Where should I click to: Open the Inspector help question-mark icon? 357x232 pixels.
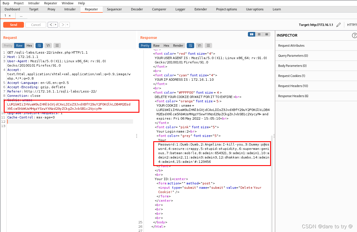pyautogui.click(x=354, y=35)
